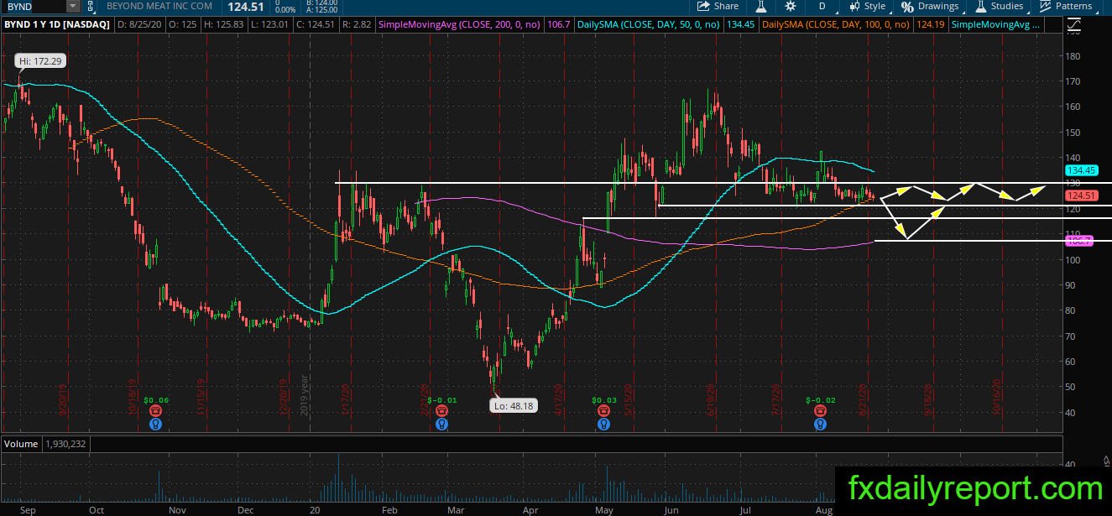The width and height of the screenshot is (1112, 516).
Task: Click the cyan 134.45 axis price label
Action: tap(1080, 170)
